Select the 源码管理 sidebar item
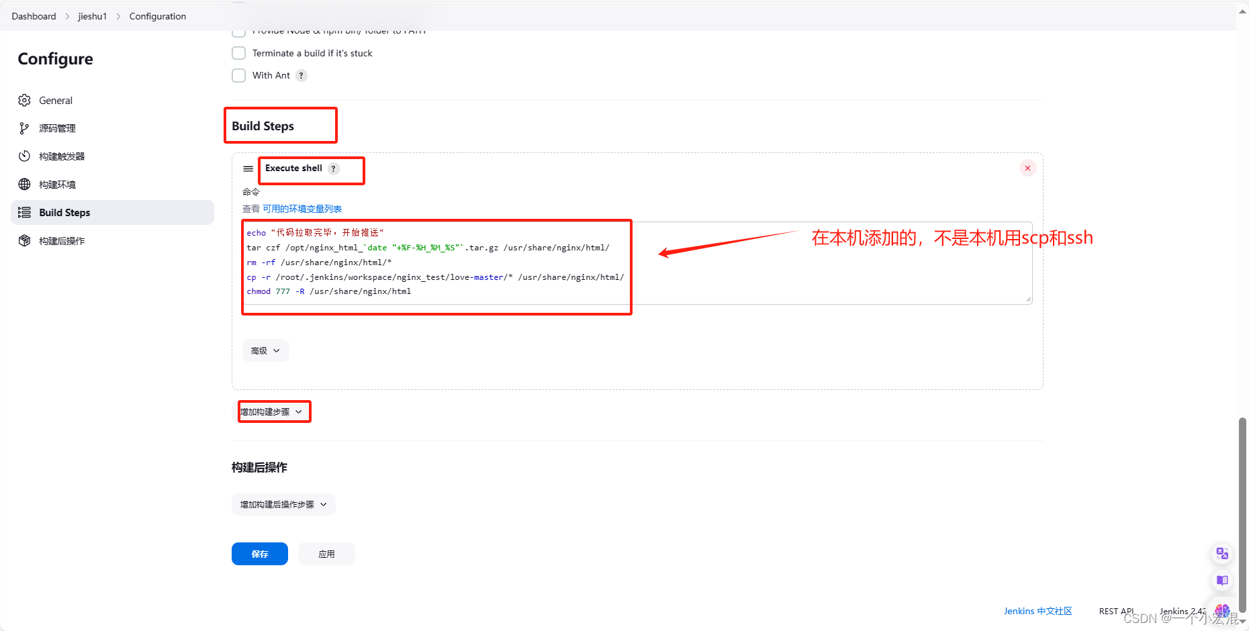The image size is (1249, 631). tap(58, 128)
